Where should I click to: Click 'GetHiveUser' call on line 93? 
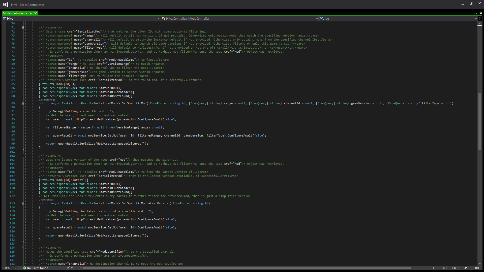pyautogui.click(x=107, y=119)
